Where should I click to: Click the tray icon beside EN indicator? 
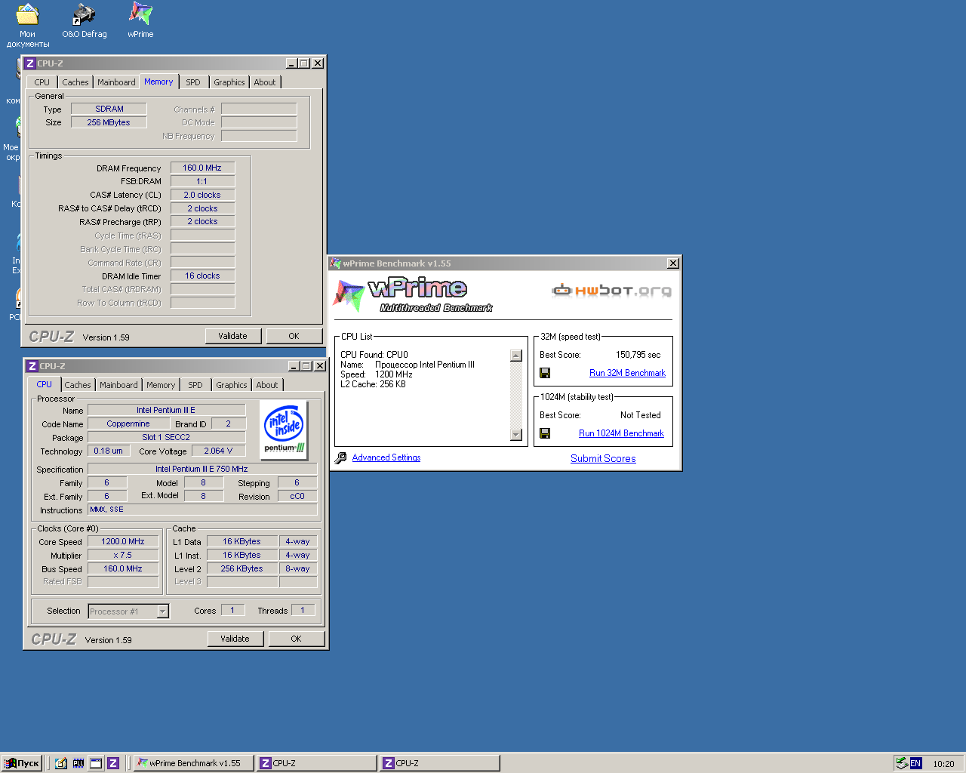pyautogui.click(x=901, y=763)
